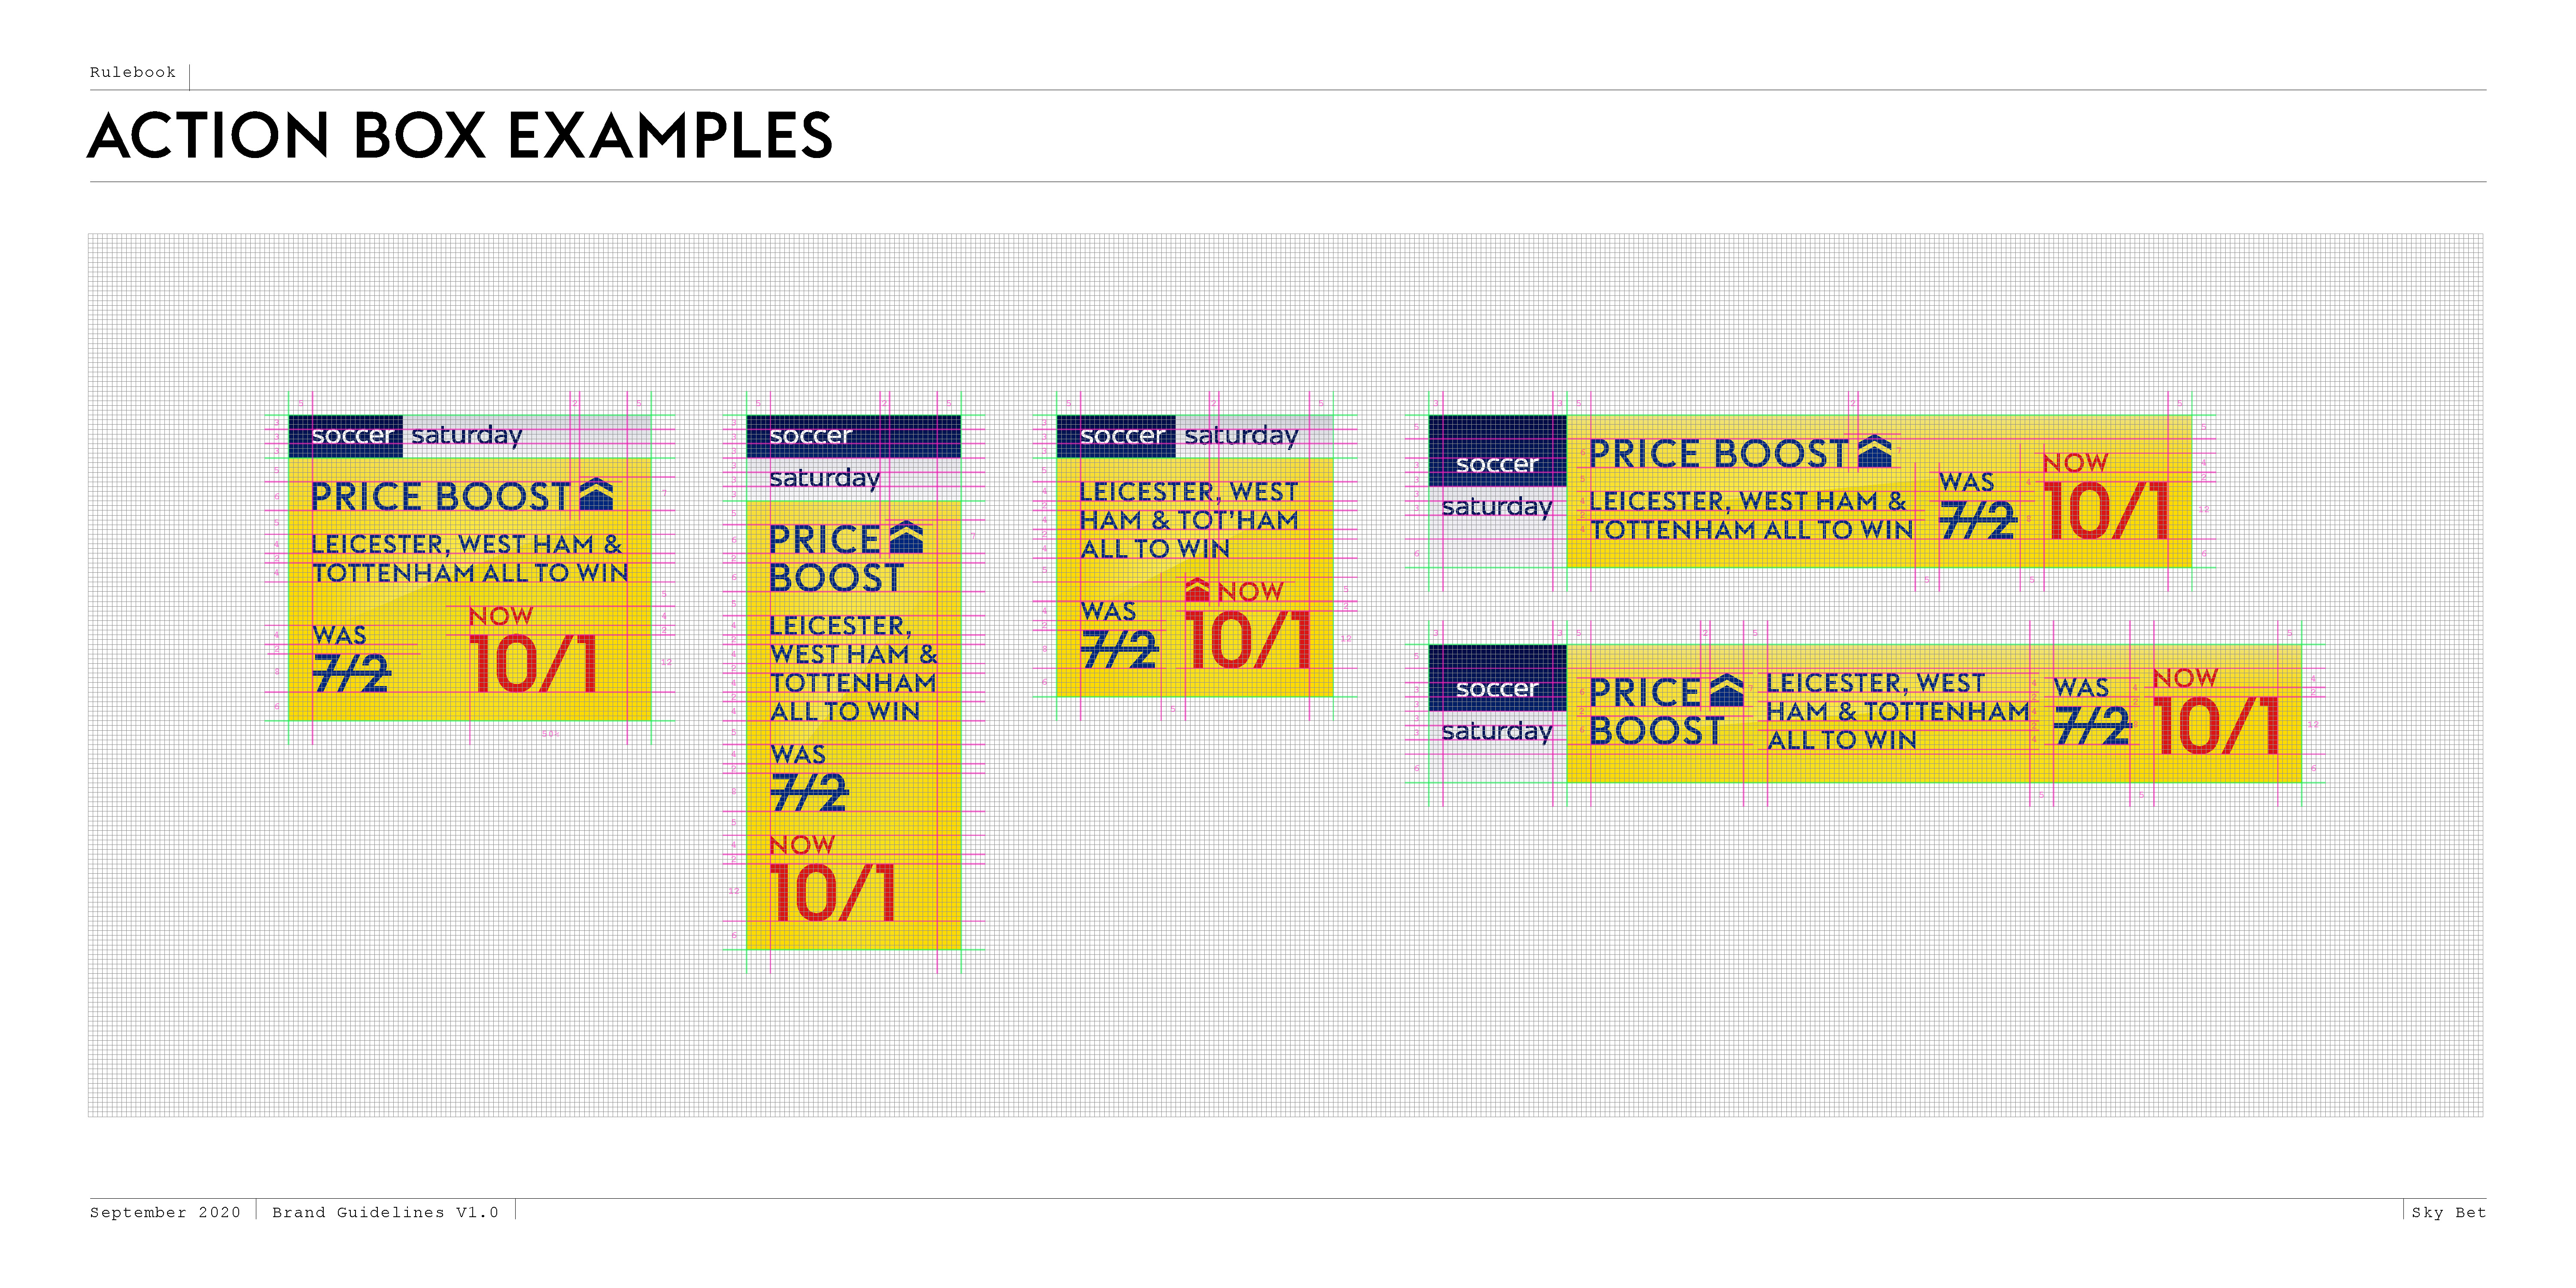Click the September 2020 footer text
This screenshot has height=1288, width=2576.
tap(165, 1212)
